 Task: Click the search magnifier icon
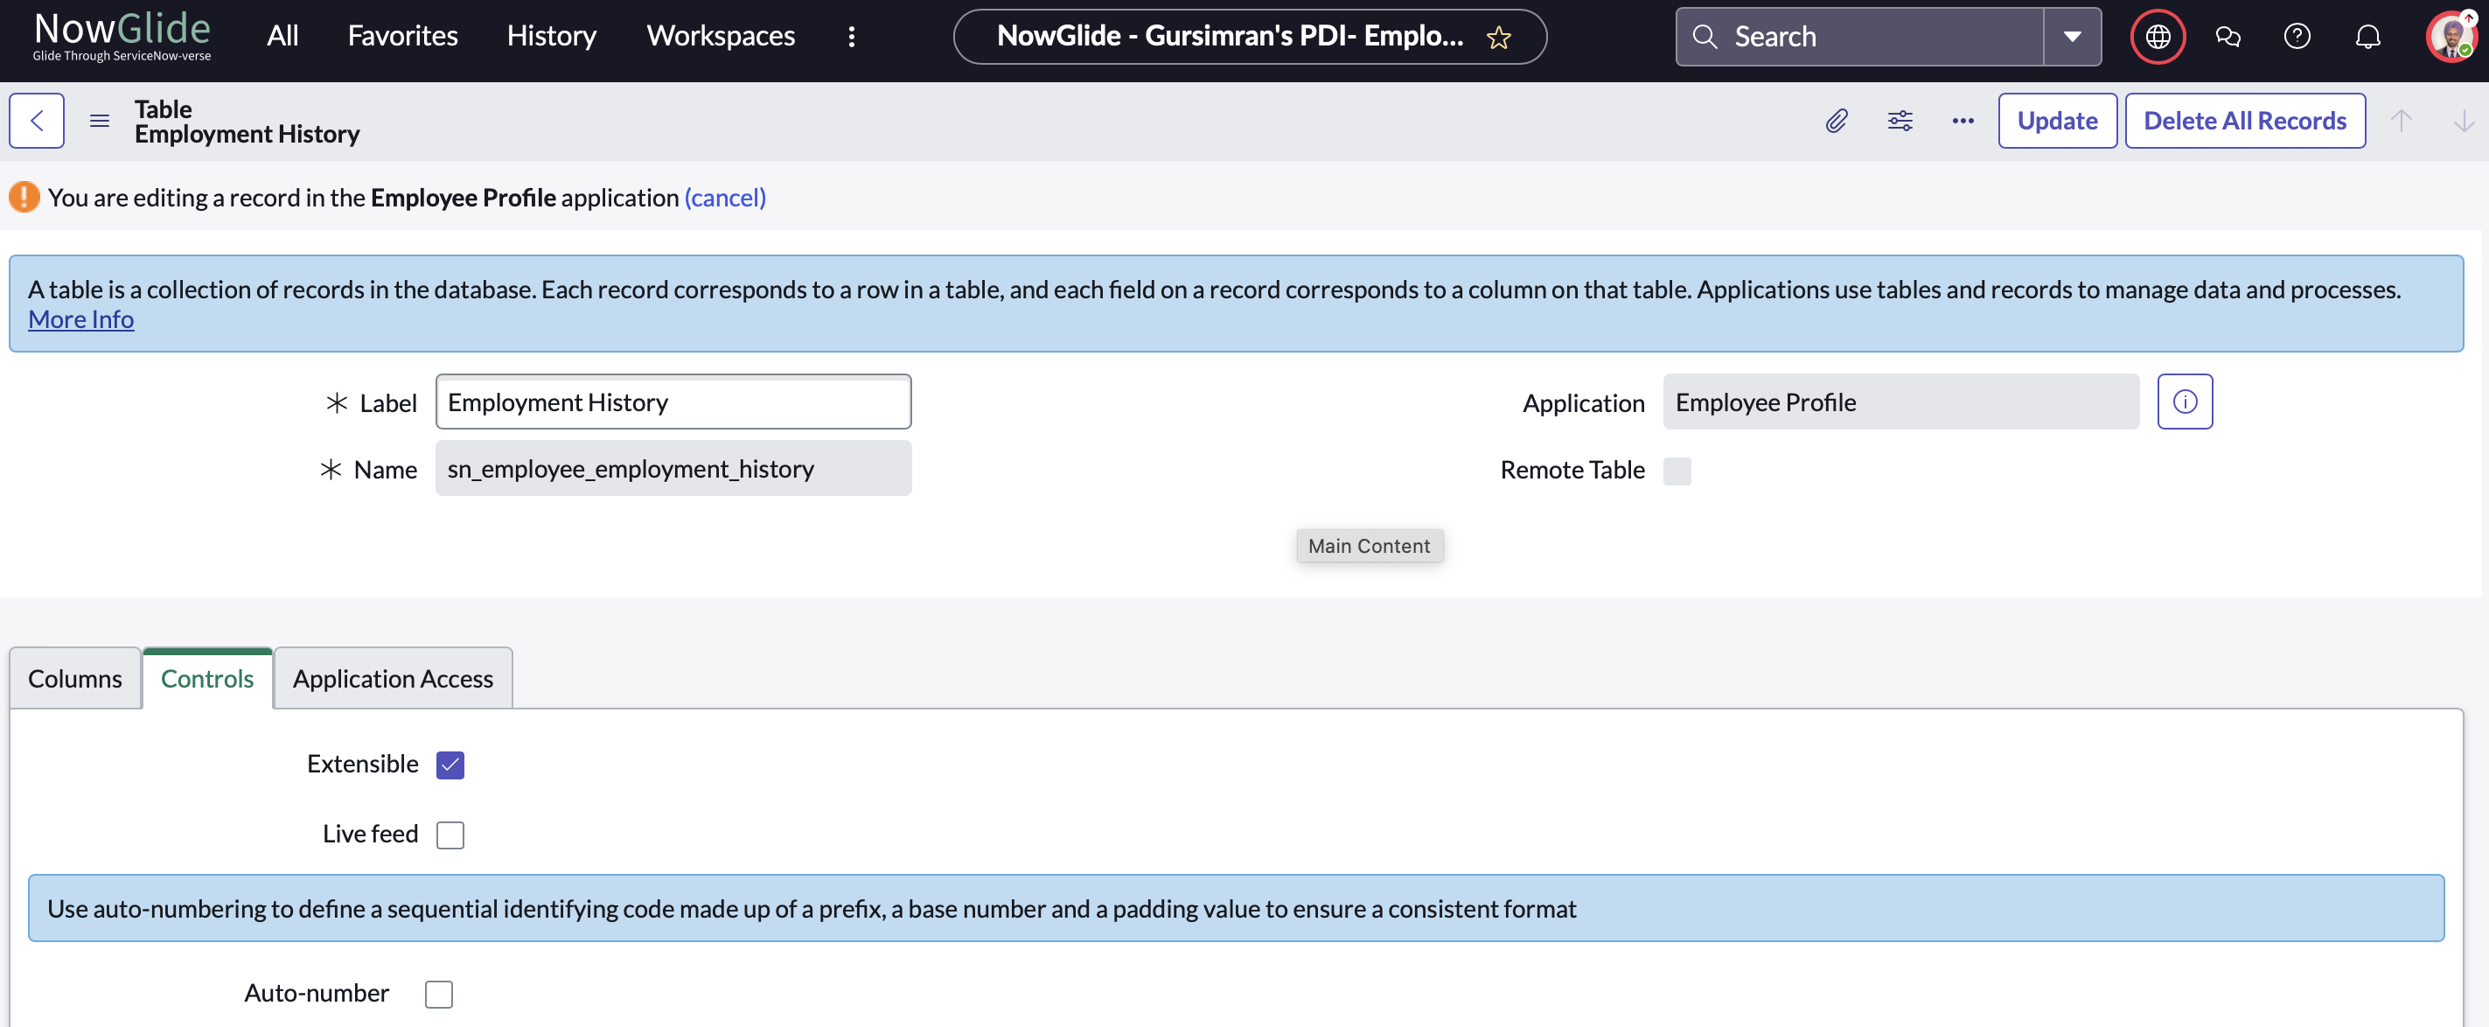1705,37
